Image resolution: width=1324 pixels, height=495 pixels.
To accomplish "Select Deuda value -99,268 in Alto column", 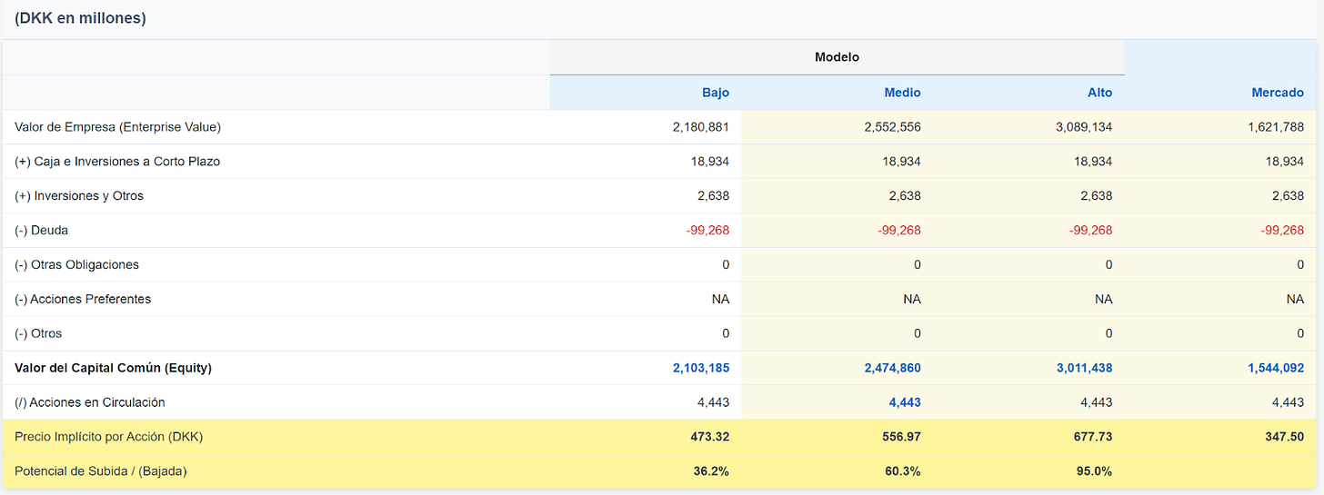I will (x=1090, y=231).
